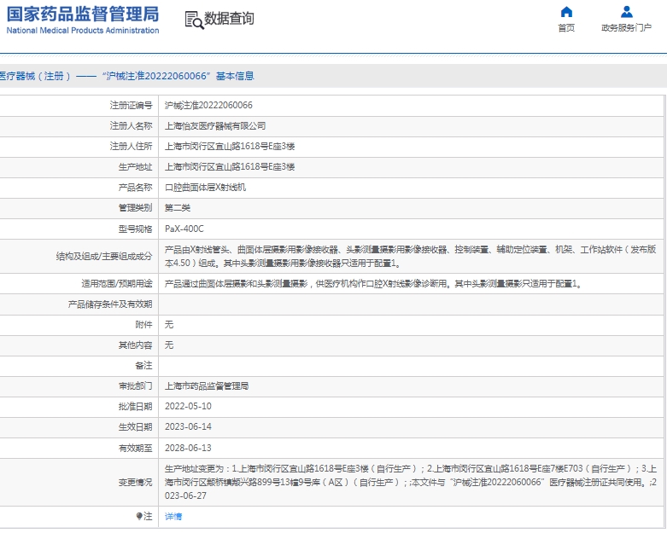The width and height of the screenshot is (667, 533).
Task: Click the 管理类别 label
Action: (135, 208)
